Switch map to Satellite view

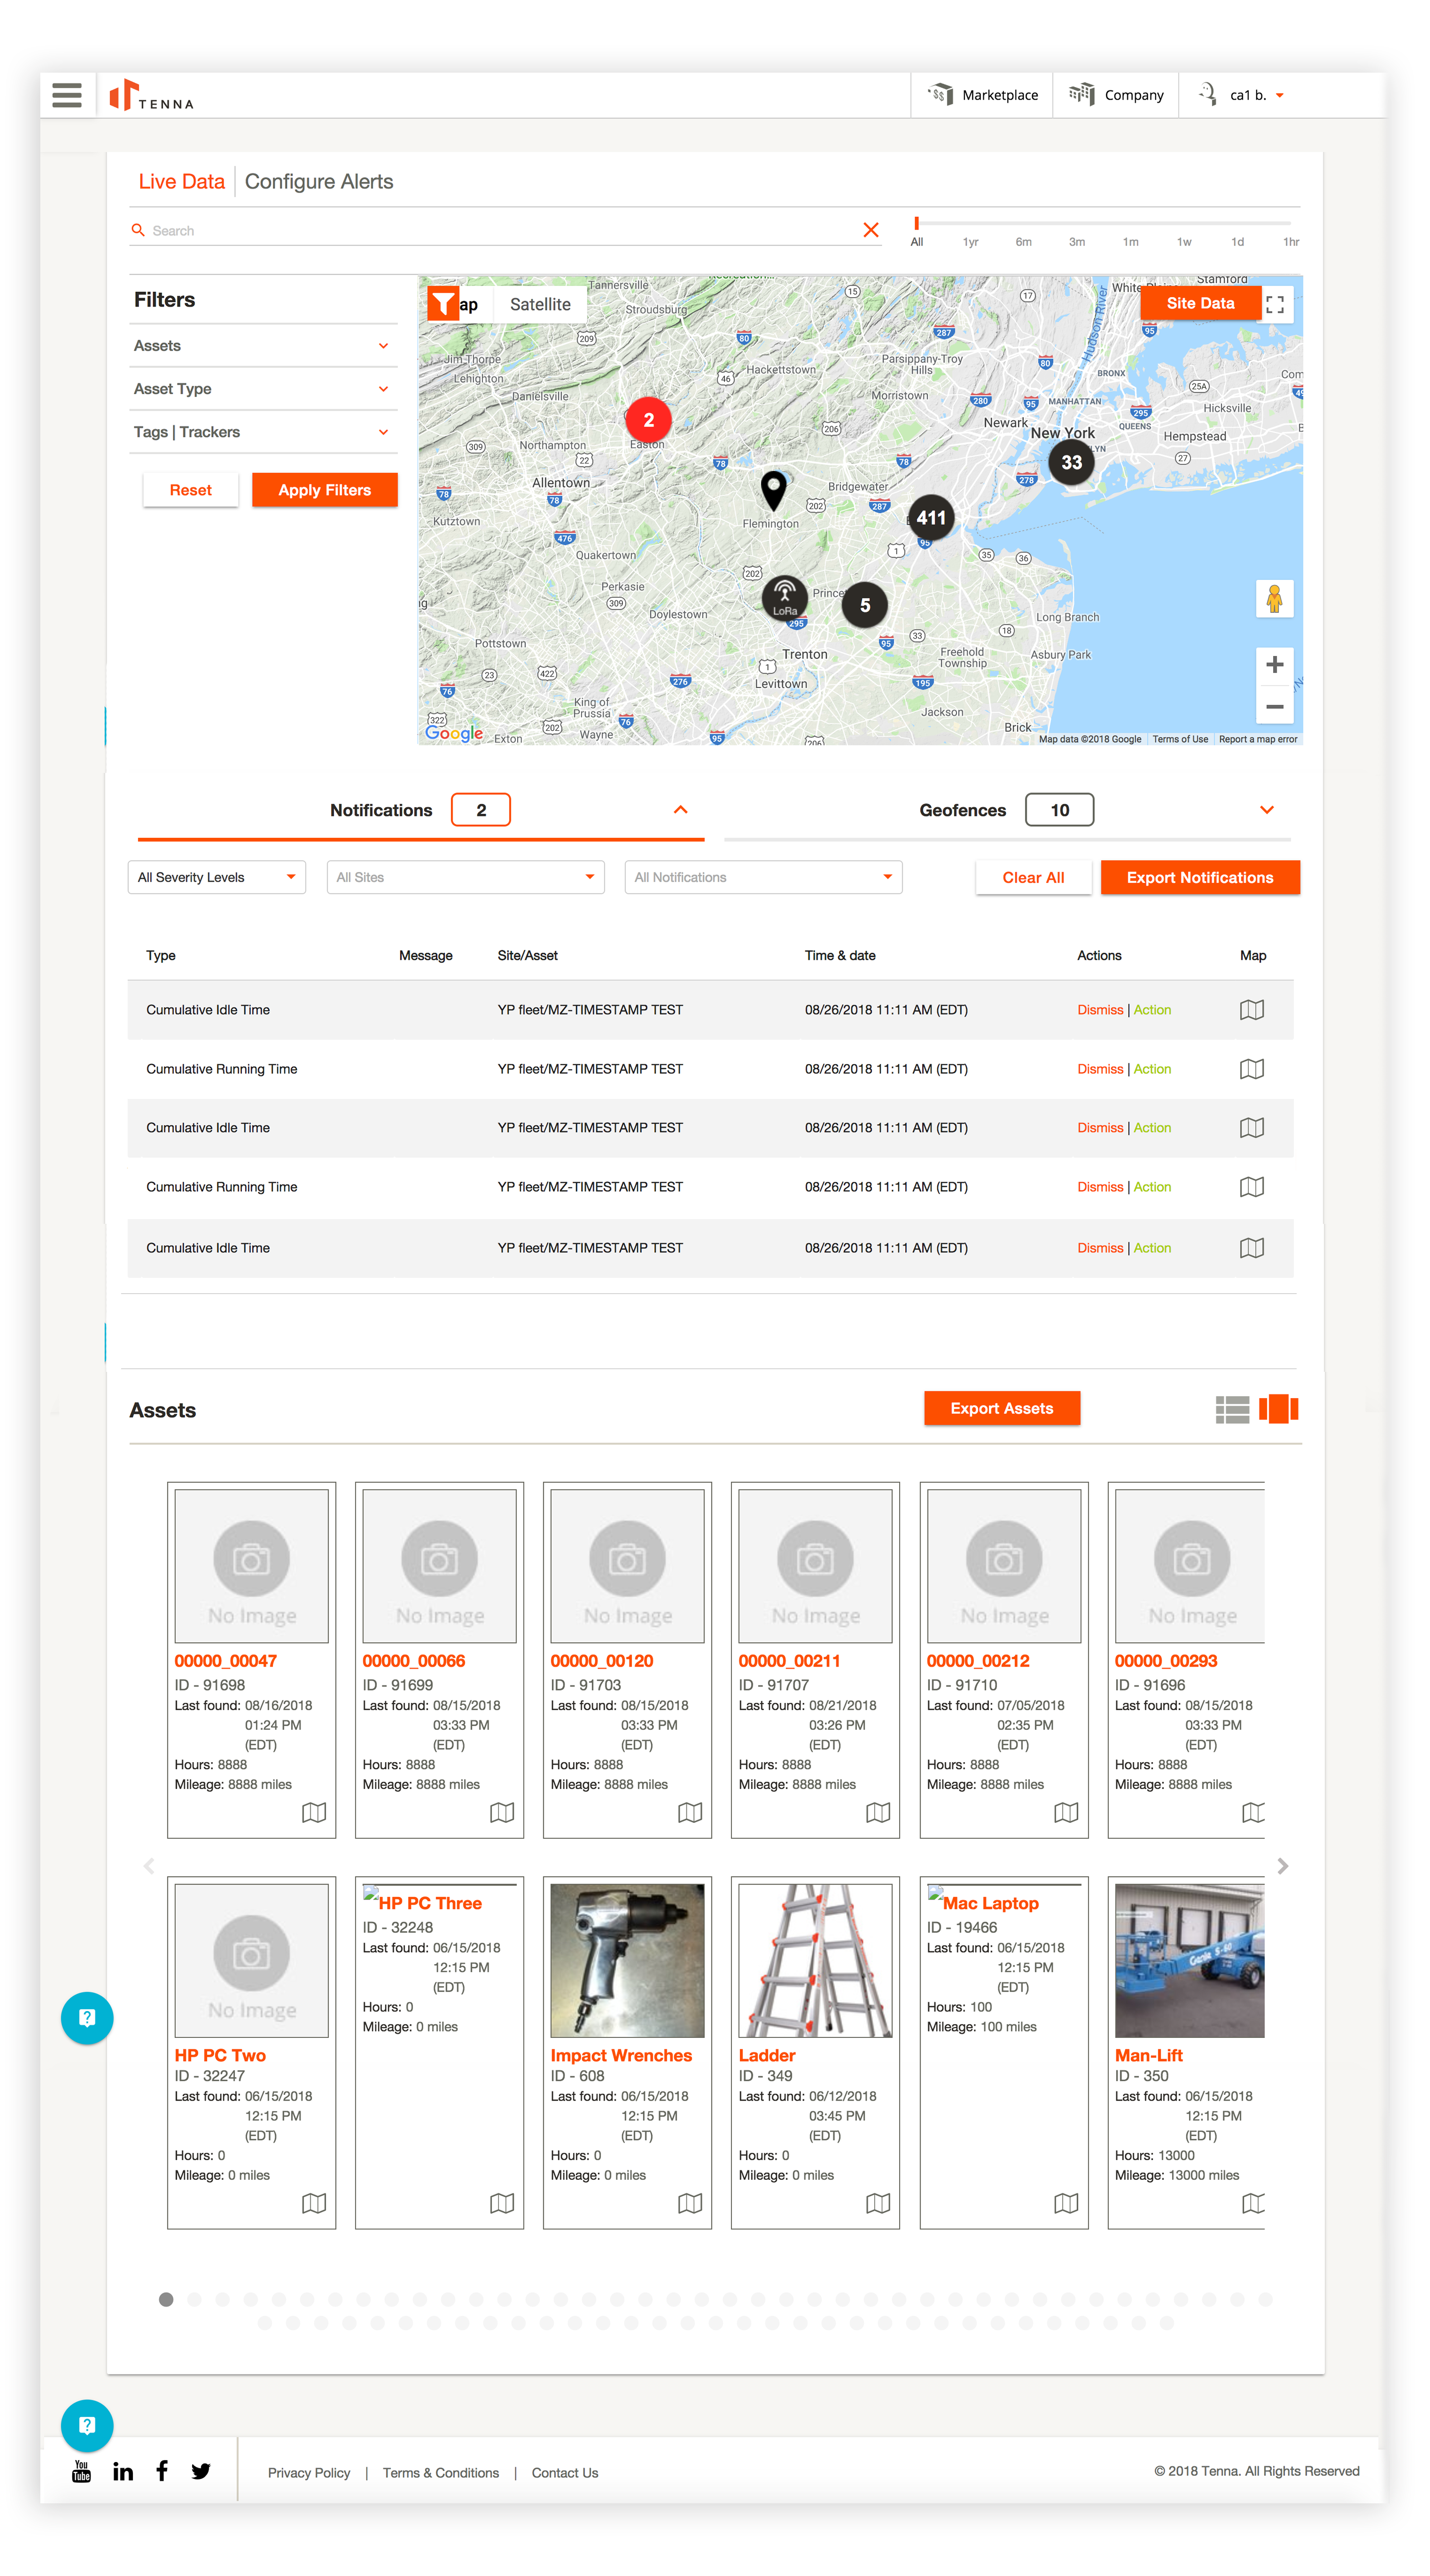click(540, 304)
